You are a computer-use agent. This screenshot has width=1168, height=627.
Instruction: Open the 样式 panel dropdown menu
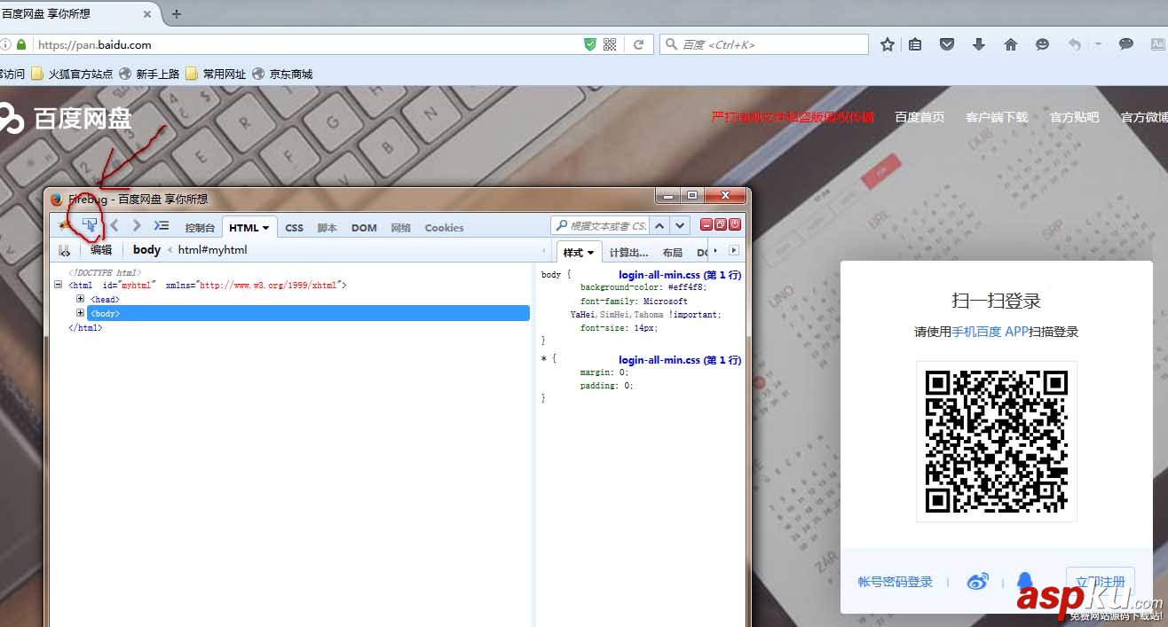(x=590, y=252)
